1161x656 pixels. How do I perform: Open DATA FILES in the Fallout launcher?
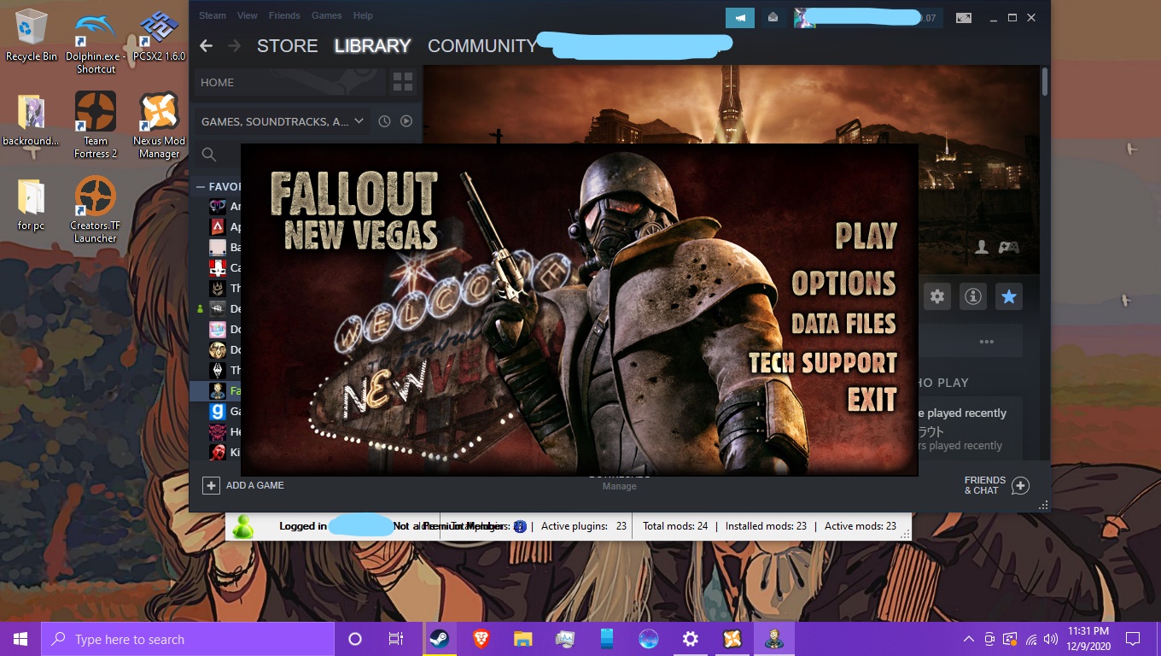pos(843,324)
